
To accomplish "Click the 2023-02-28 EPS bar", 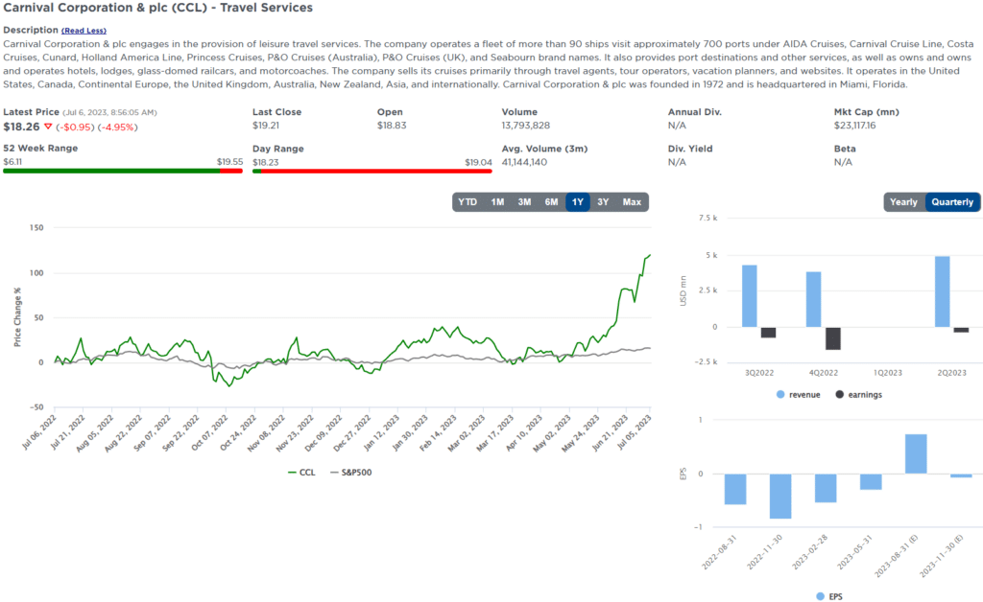I will 826,488.
